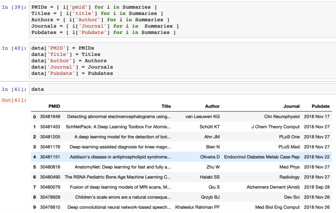Click row index 7 in dataframe
The image size is (336, 213).
[x=34, y=187]
